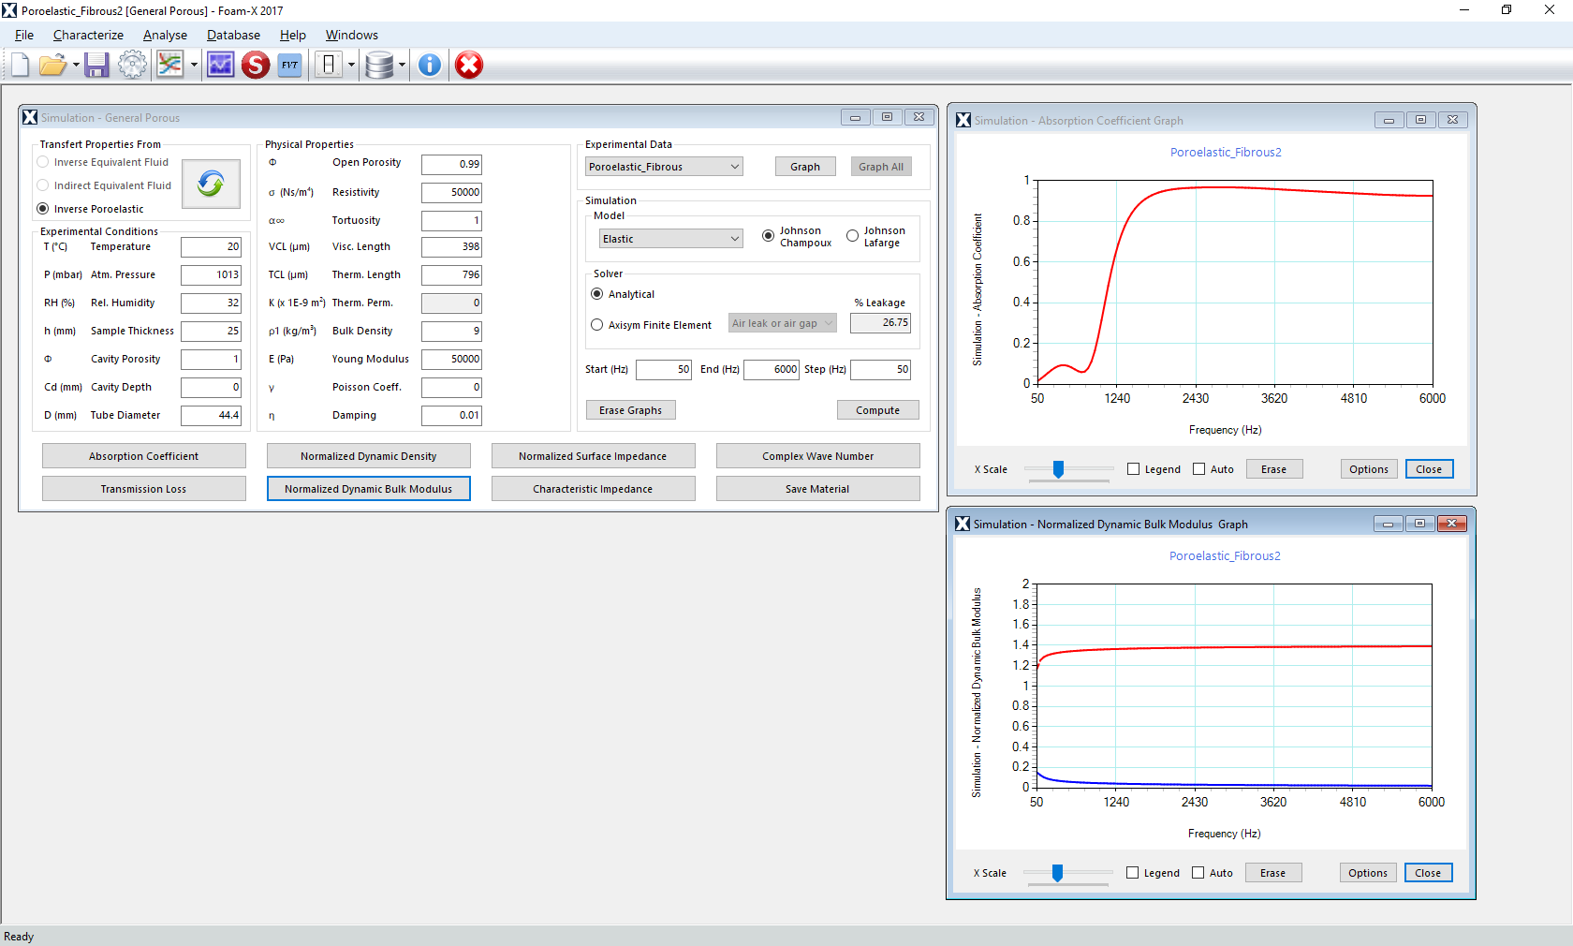
Task: Click the Resistivity input field
Action: (x=451, y=192)
